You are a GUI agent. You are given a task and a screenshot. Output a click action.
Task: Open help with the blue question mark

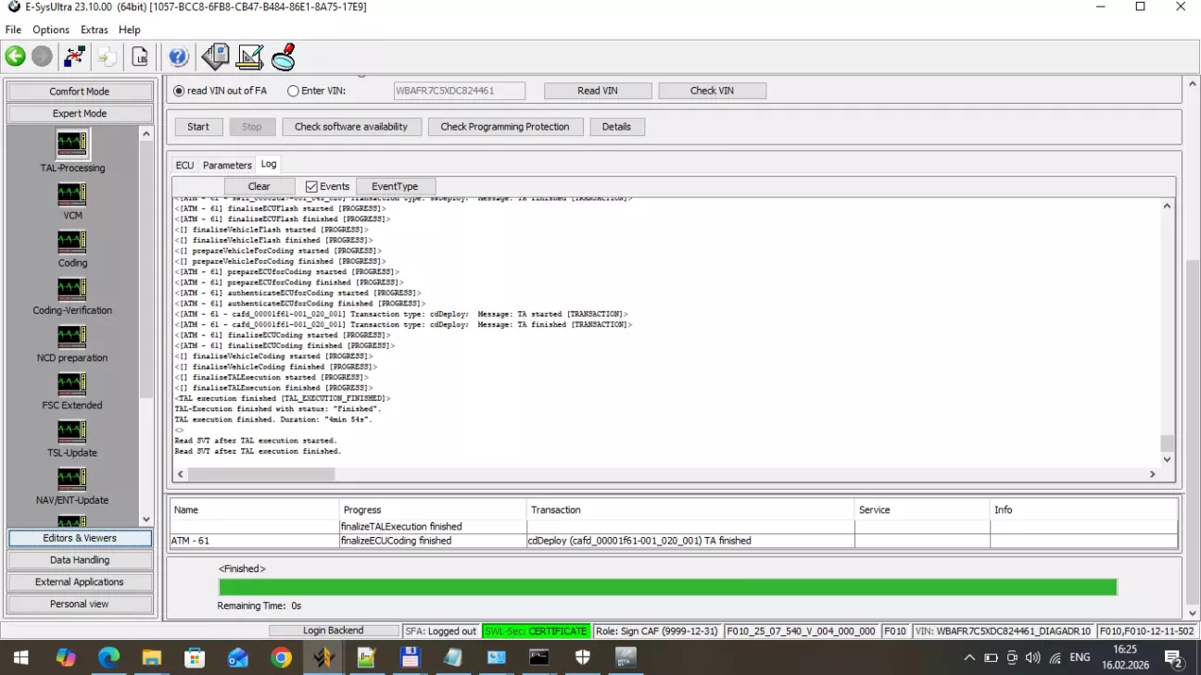point(179,56)
